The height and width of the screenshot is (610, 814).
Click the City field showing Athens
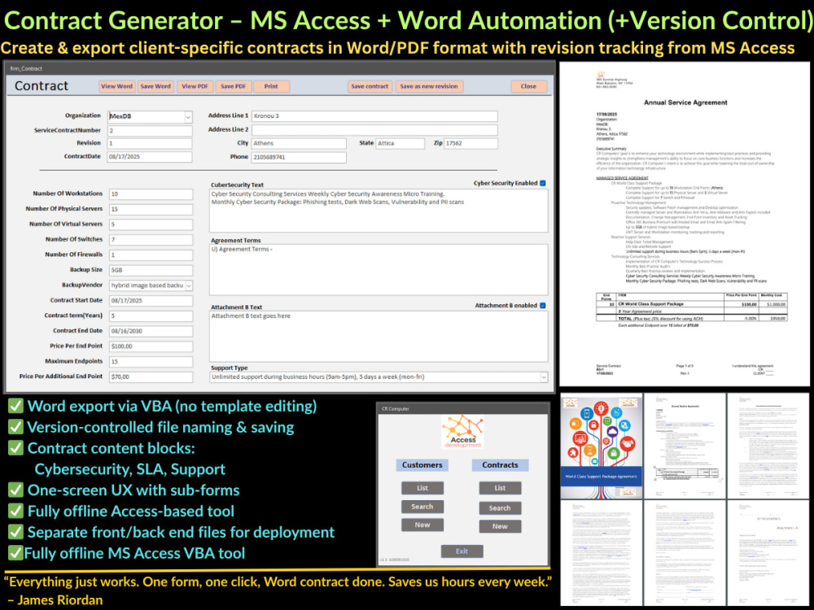coord(299,144)
